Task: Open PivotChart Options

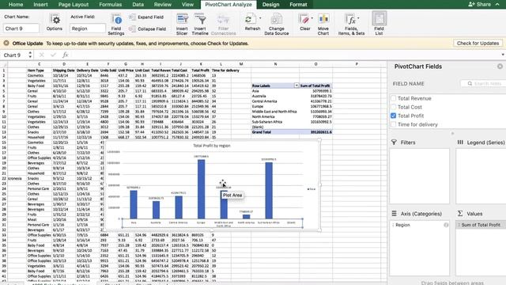Action: click(x=55, y=22)
